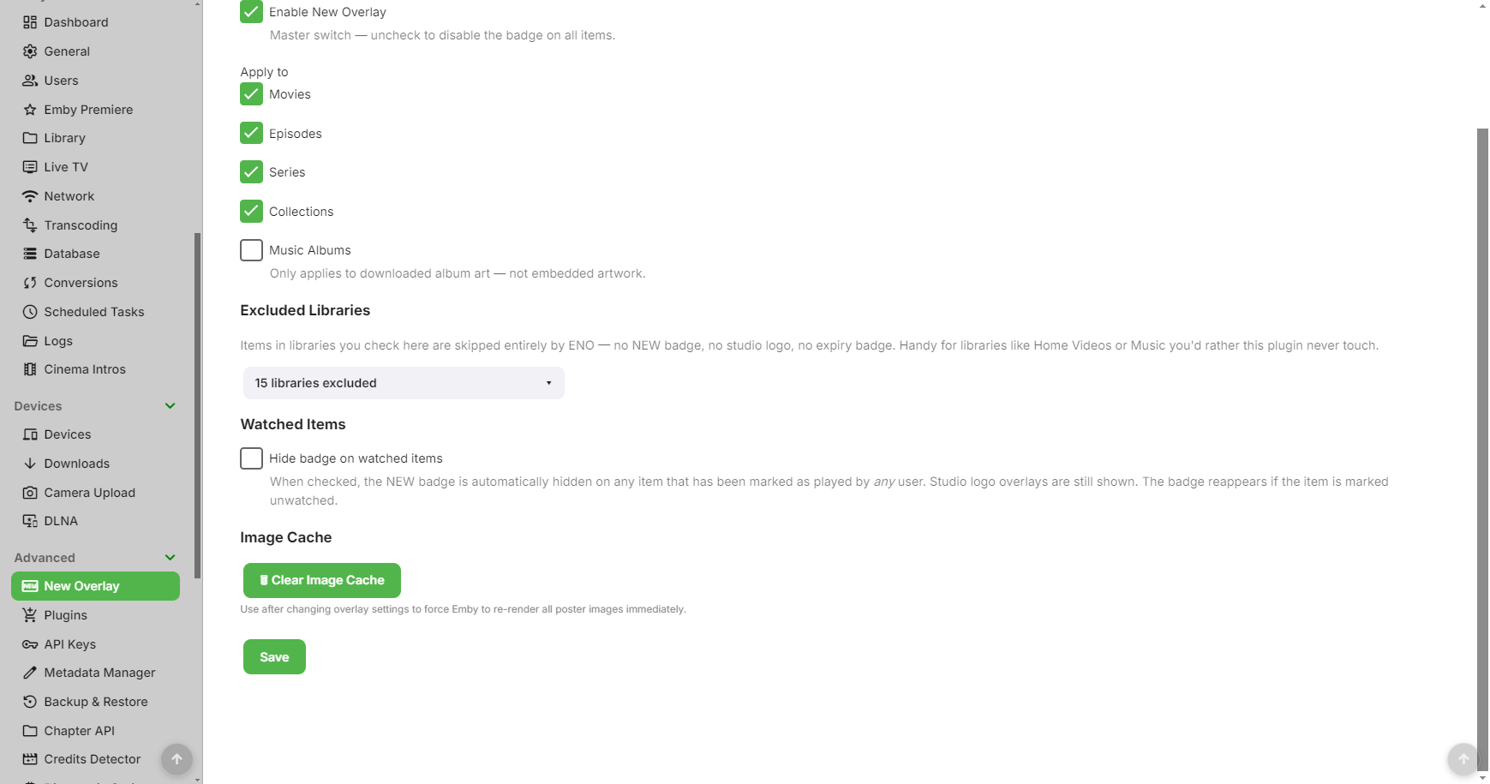Open Dashboard via its grid icon
The width and height of the screenshot is (1490, 784).
(30, 22)
